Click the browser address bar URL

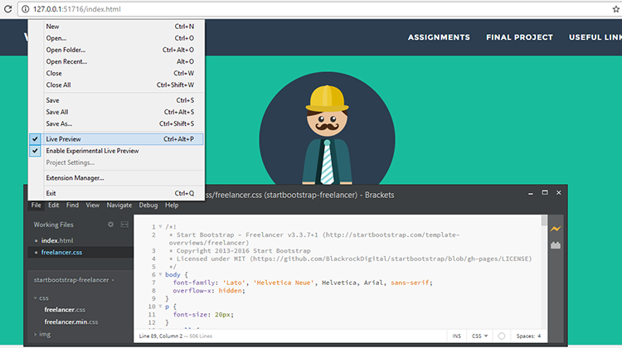[77, 9]
